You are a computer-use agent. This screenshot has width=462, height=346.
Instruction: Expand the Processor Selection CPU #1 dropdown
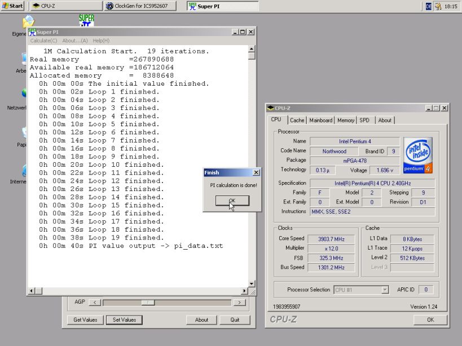click(385, 290)
